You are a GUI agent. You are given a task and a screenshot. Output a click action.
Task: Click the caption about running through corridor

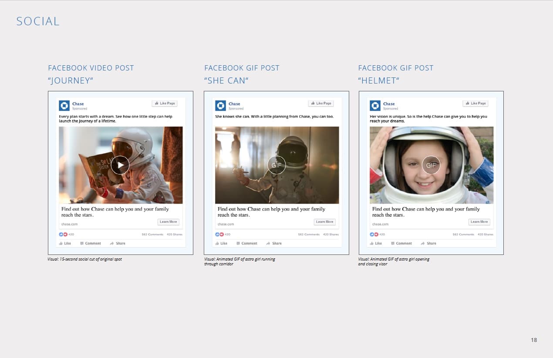(x=239, y=261)
